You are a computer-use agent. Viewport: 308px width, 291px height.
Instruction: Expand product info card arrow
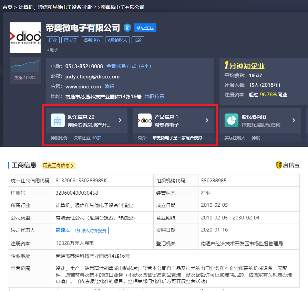tap(207, 120)
